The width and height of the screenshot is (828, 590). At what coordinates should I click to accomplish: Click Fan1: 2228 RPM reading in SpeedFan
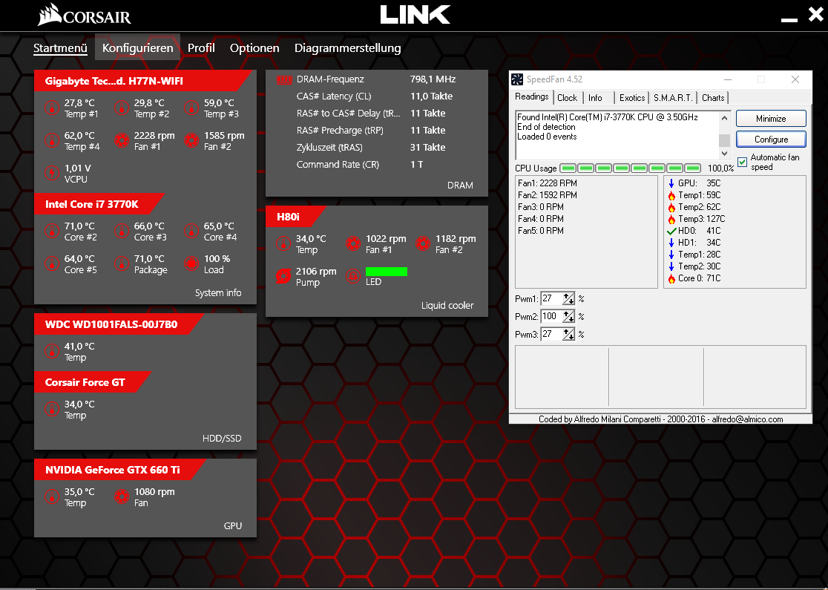[x=548, y=183]
